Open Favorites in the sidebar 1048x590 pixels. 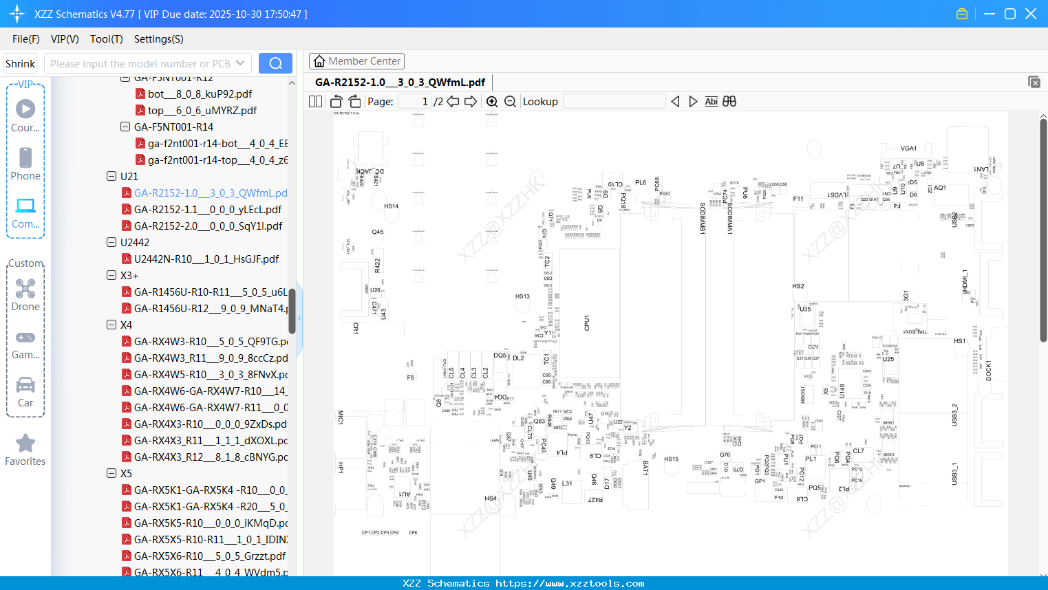pyautogui.click(x=25, y=450)
